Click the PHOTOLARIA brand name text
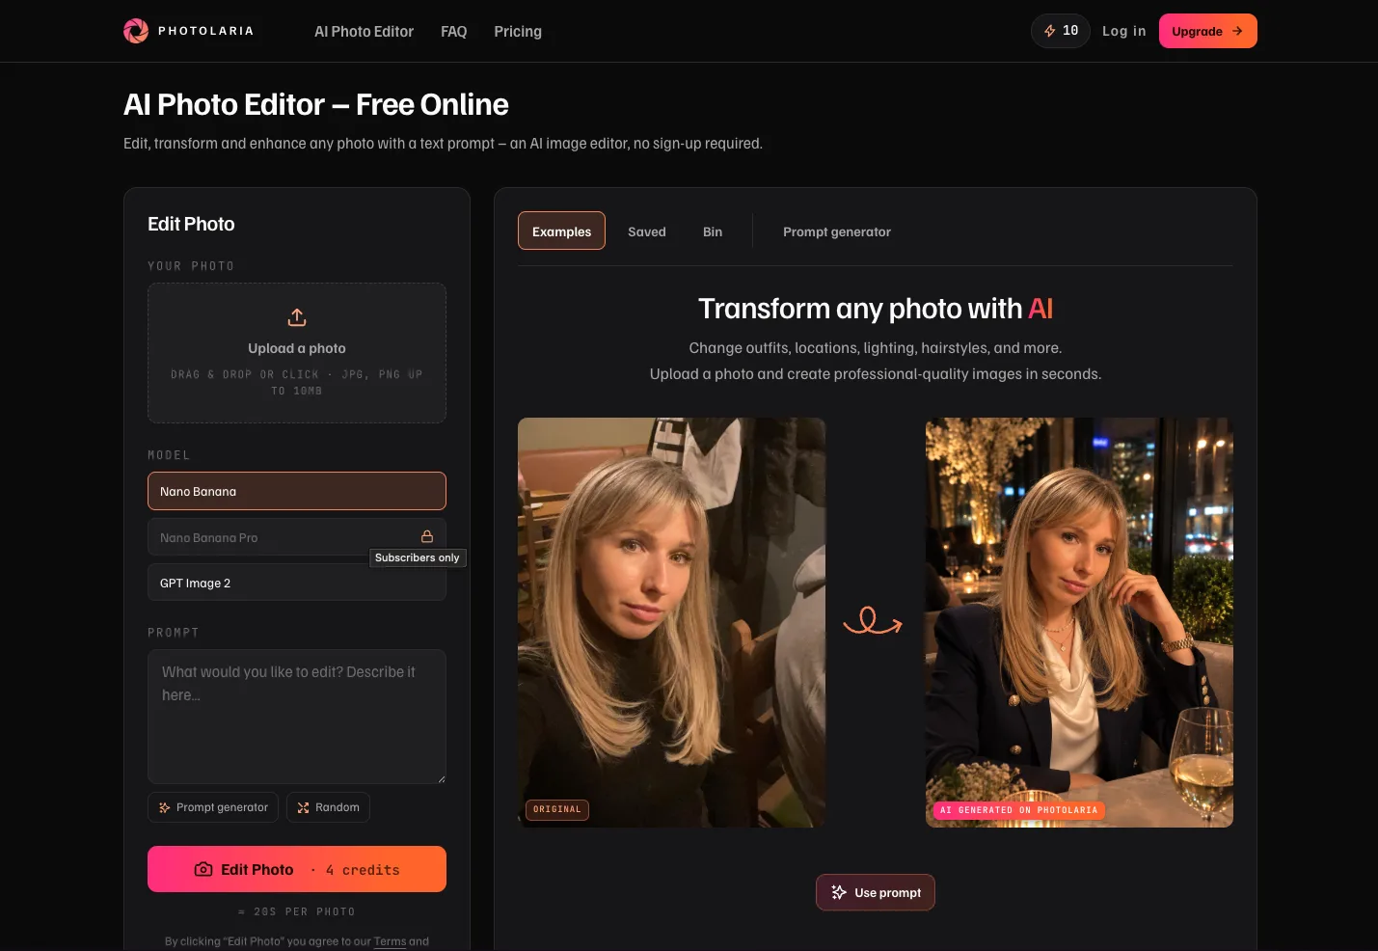The height and width of the screenshot is (951, 1378). click(206, 31)
